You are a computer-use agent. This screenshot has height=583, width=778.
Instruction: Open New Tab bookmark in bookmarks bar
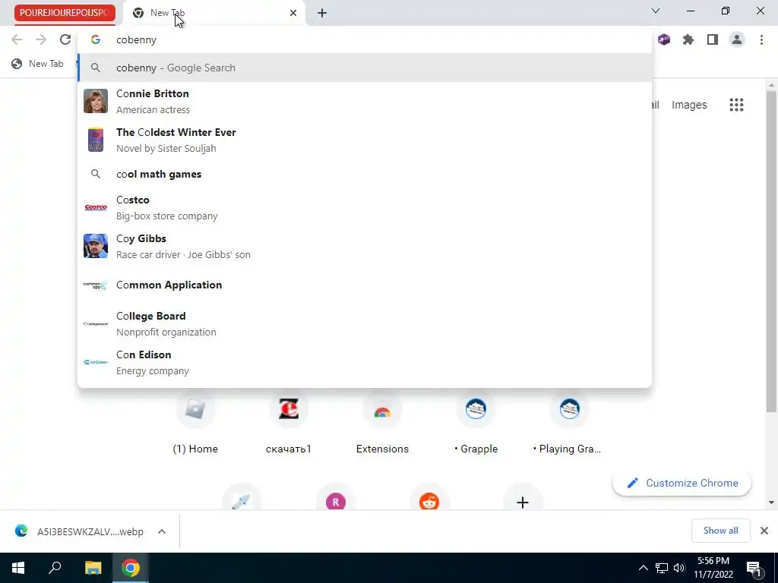click(38, 64)
